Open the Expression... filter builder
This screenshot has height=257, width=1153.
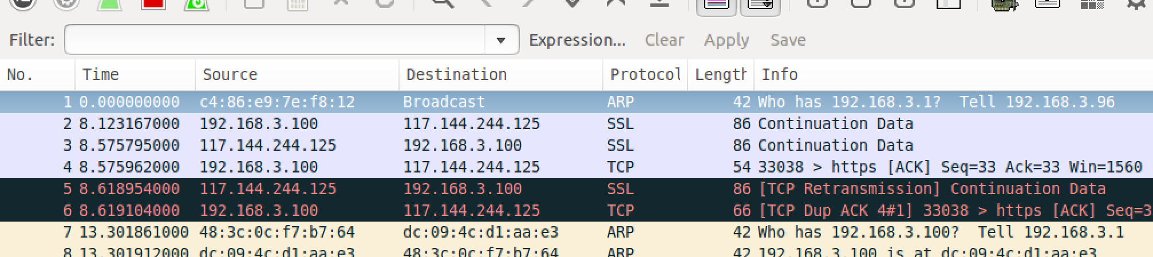577,40
